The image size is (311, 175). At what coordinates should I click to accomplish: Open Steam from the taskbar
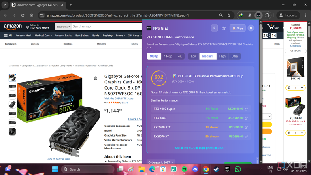216,169
